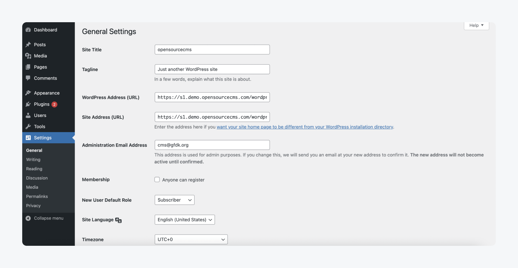Select the Appearance paintbrush icon

pos(28,93)
